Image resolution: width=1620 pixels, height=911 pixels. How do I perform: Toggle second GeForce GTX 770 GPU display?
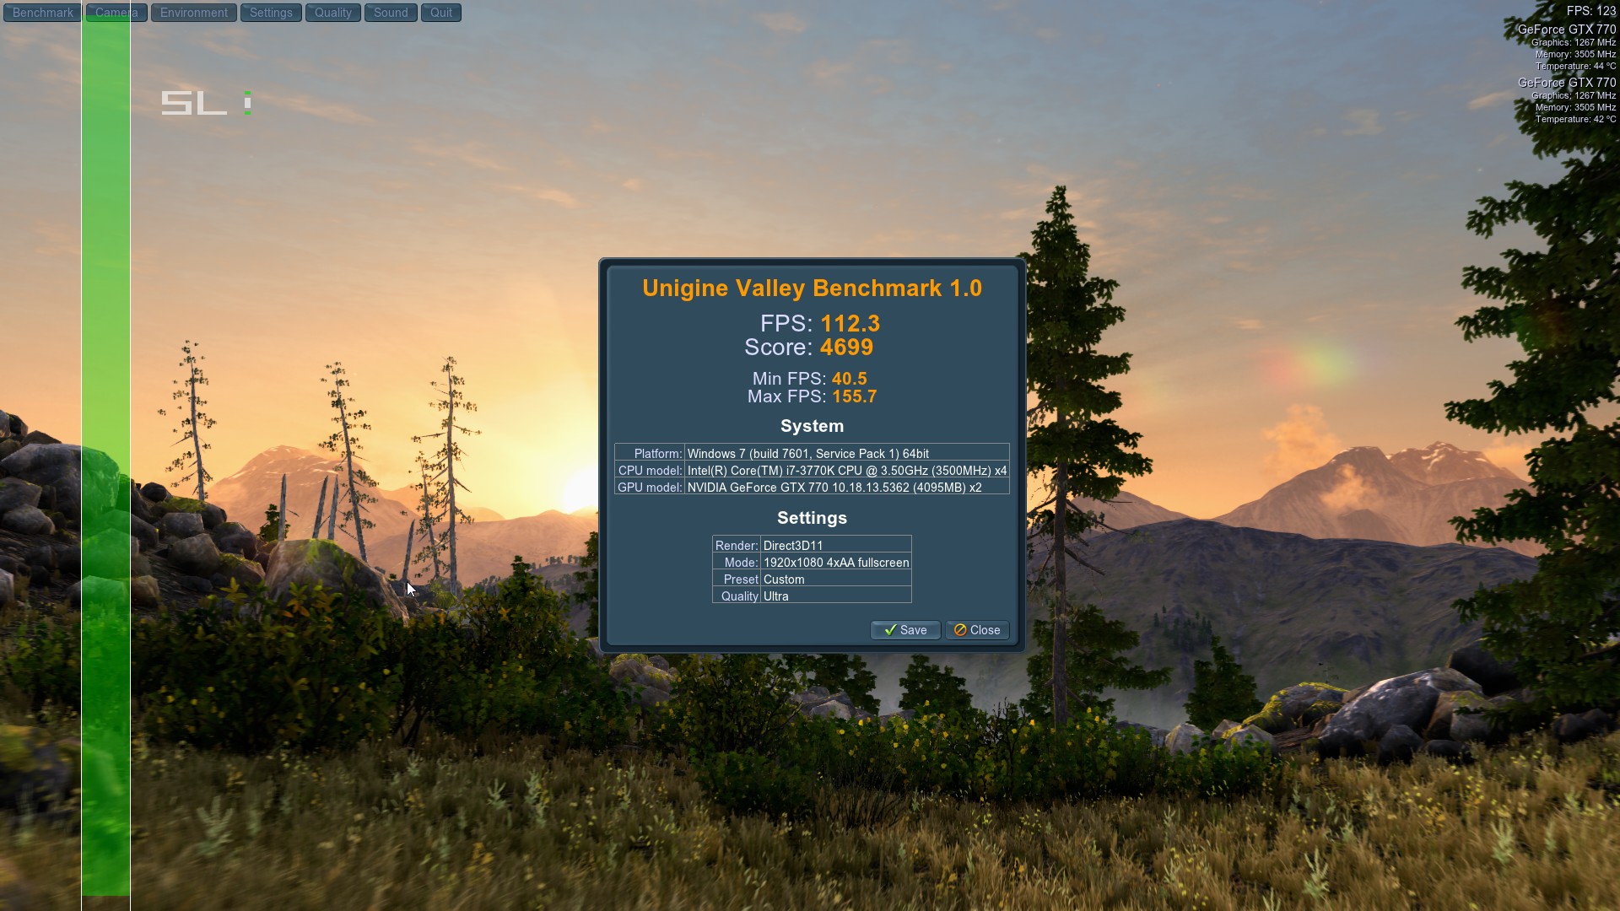[x=1562, y=83]
